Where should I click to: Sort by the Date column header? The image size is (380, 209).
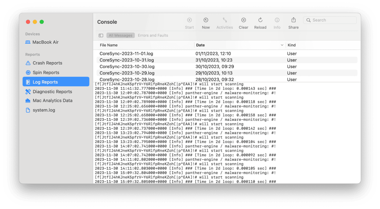[x=201, y=45]
